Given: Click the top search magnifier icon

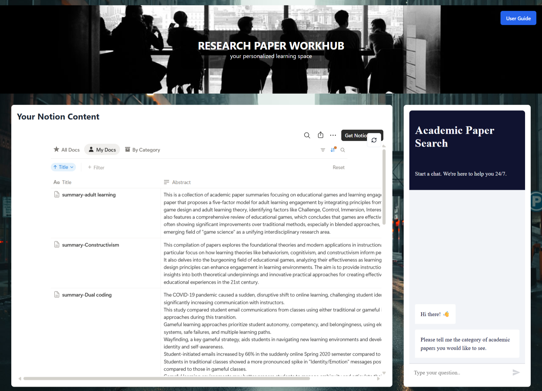Looking at the screenshot, I should pos(307,135).
